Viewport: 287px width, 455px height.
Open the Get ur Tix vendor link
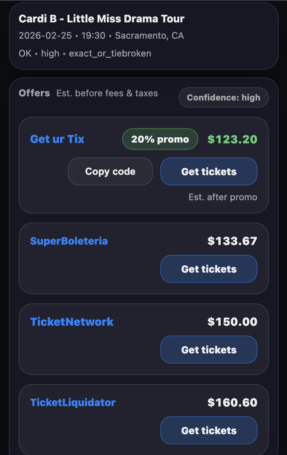[x=57, y=139]
